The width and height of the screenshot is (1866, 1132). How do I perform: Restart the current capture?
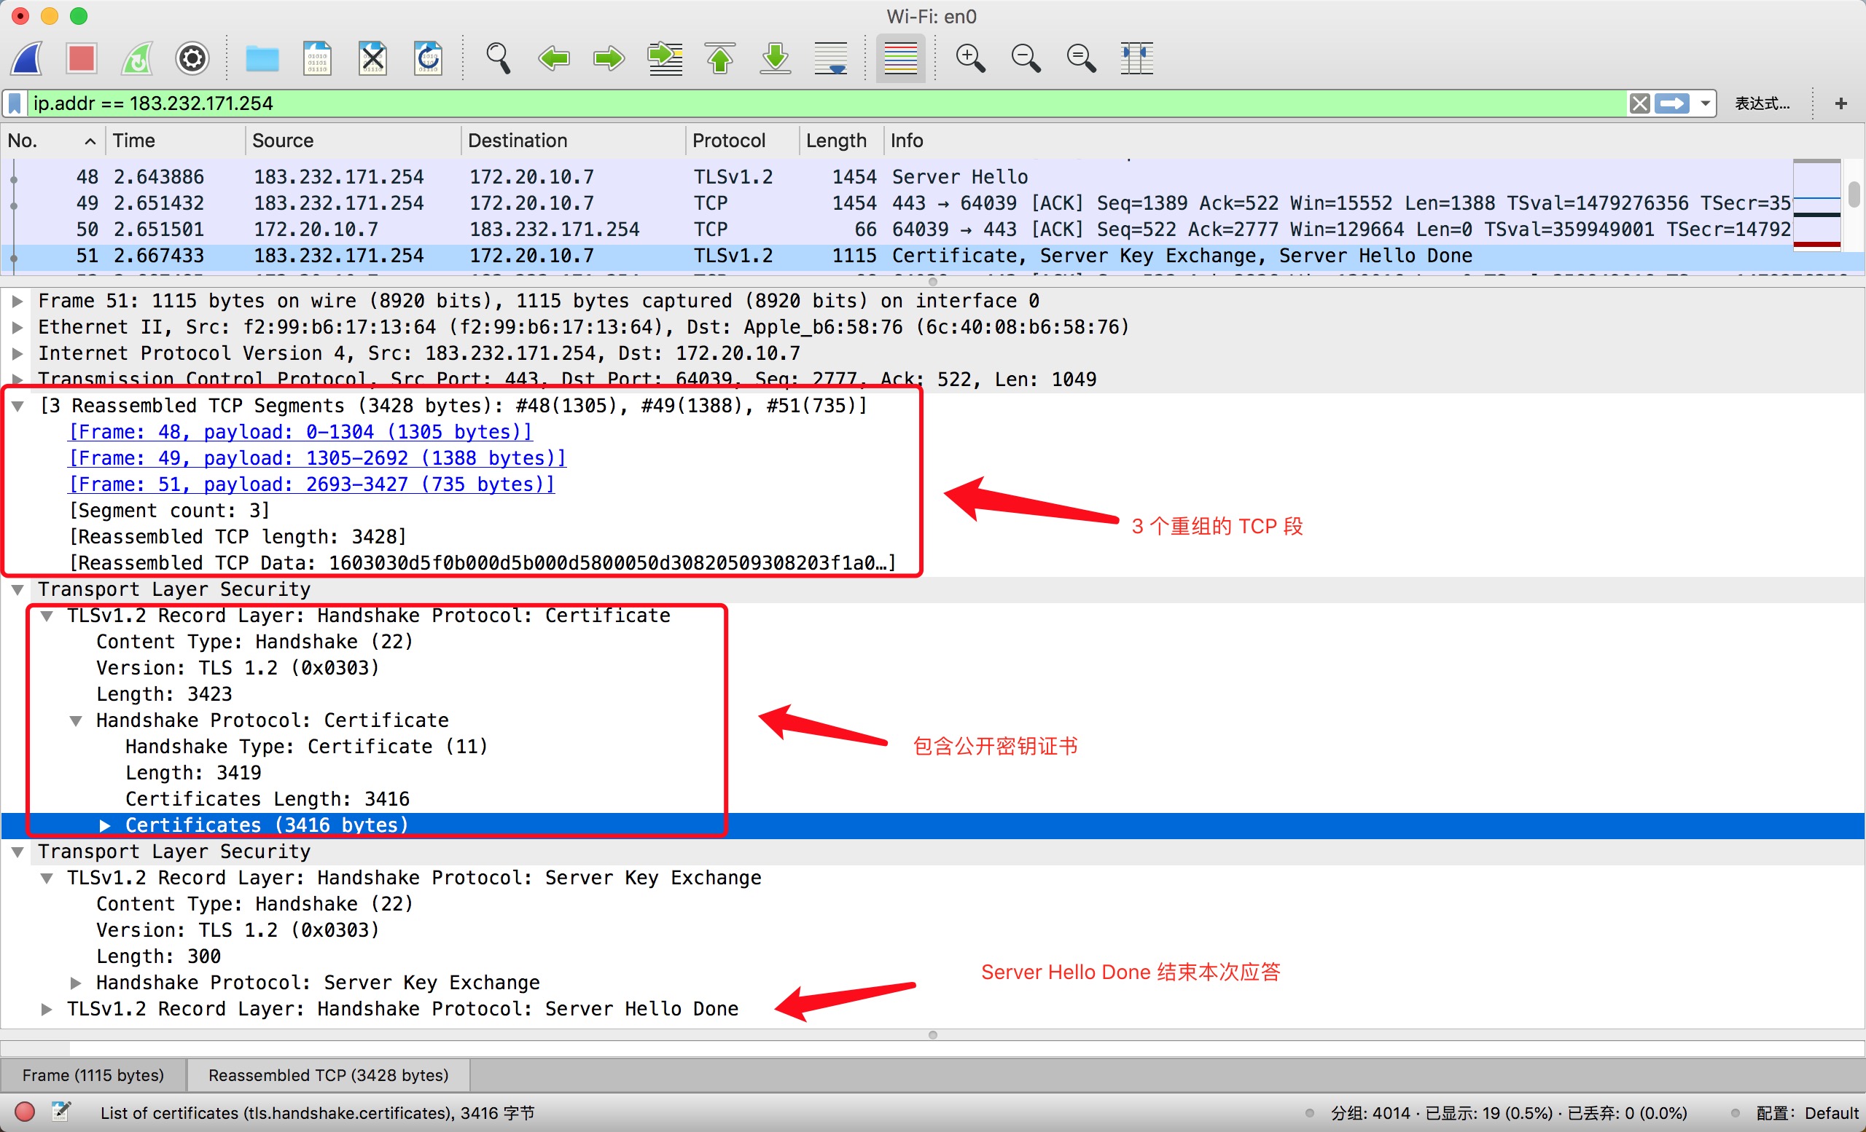coord(137,58)
